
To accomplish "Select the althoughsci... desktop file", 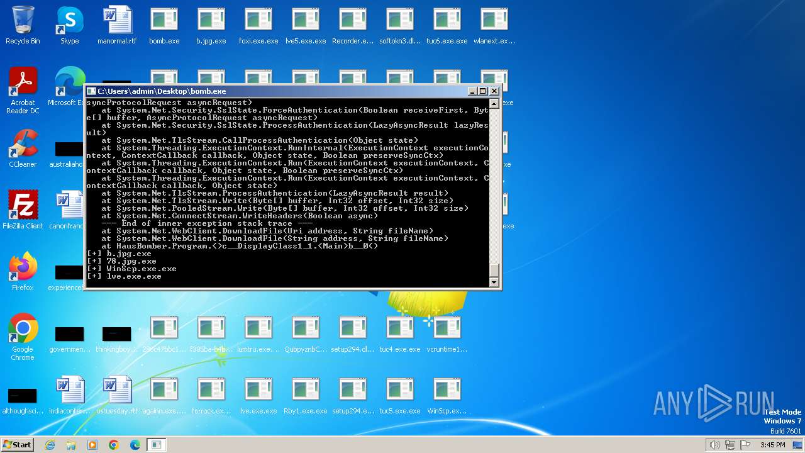I will tap(23, 400).
